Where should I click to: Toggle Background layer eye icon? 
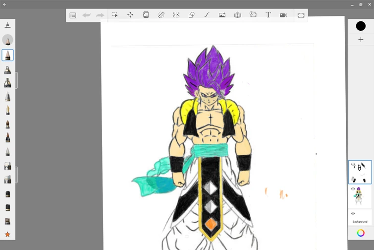353,213
